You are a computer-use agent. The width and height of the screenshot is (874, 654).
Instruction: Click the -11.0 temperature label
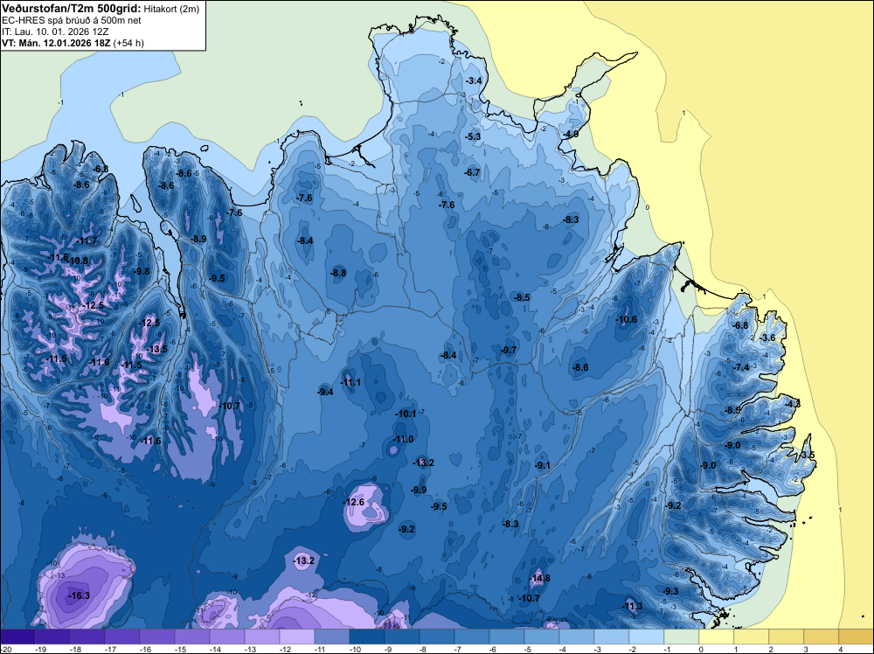click(x=403, y=439)
